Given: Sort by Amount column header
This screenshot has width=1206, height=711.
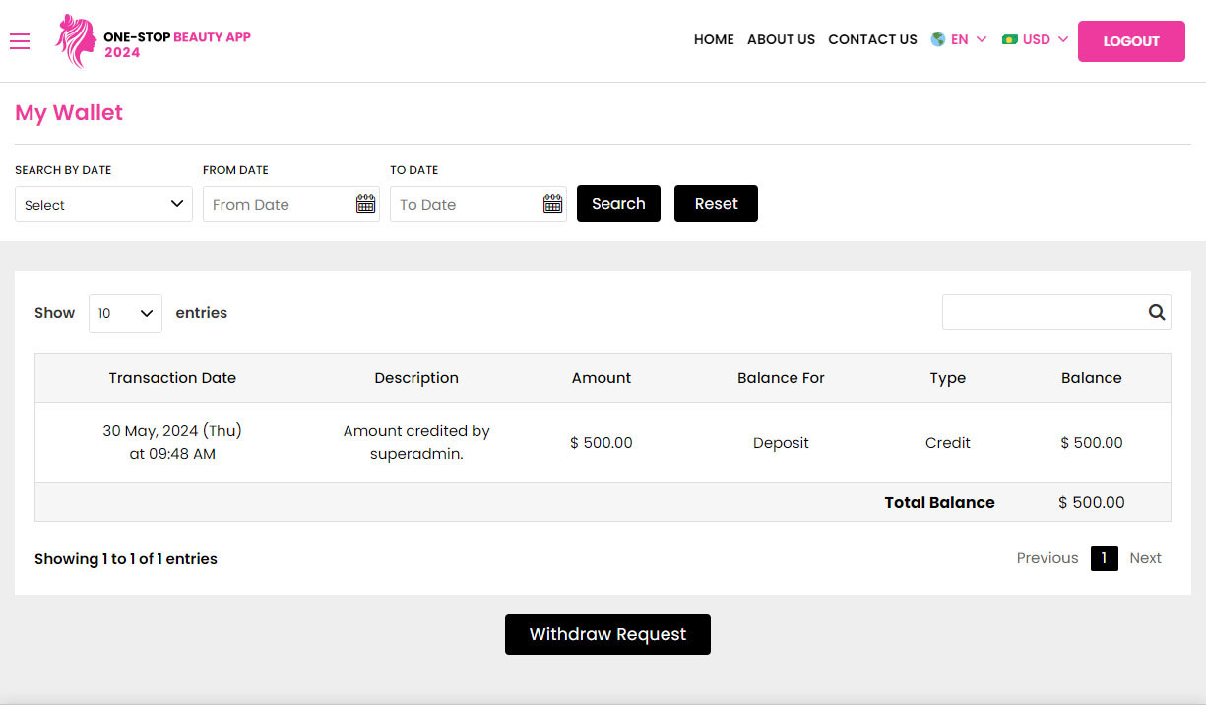Looking at the screenshot, I should (602, 378).
